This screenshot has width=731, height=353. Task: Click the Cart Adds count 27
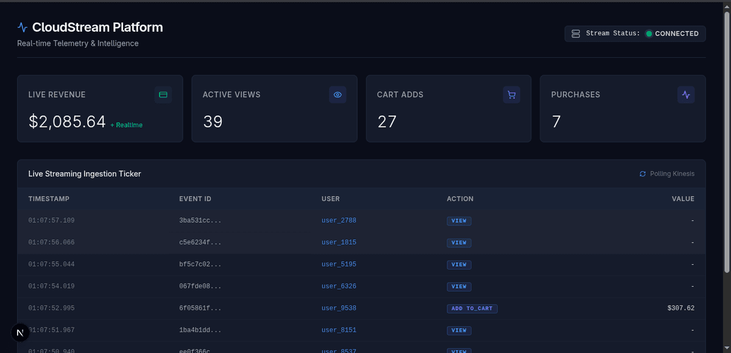tap(387, 122)
